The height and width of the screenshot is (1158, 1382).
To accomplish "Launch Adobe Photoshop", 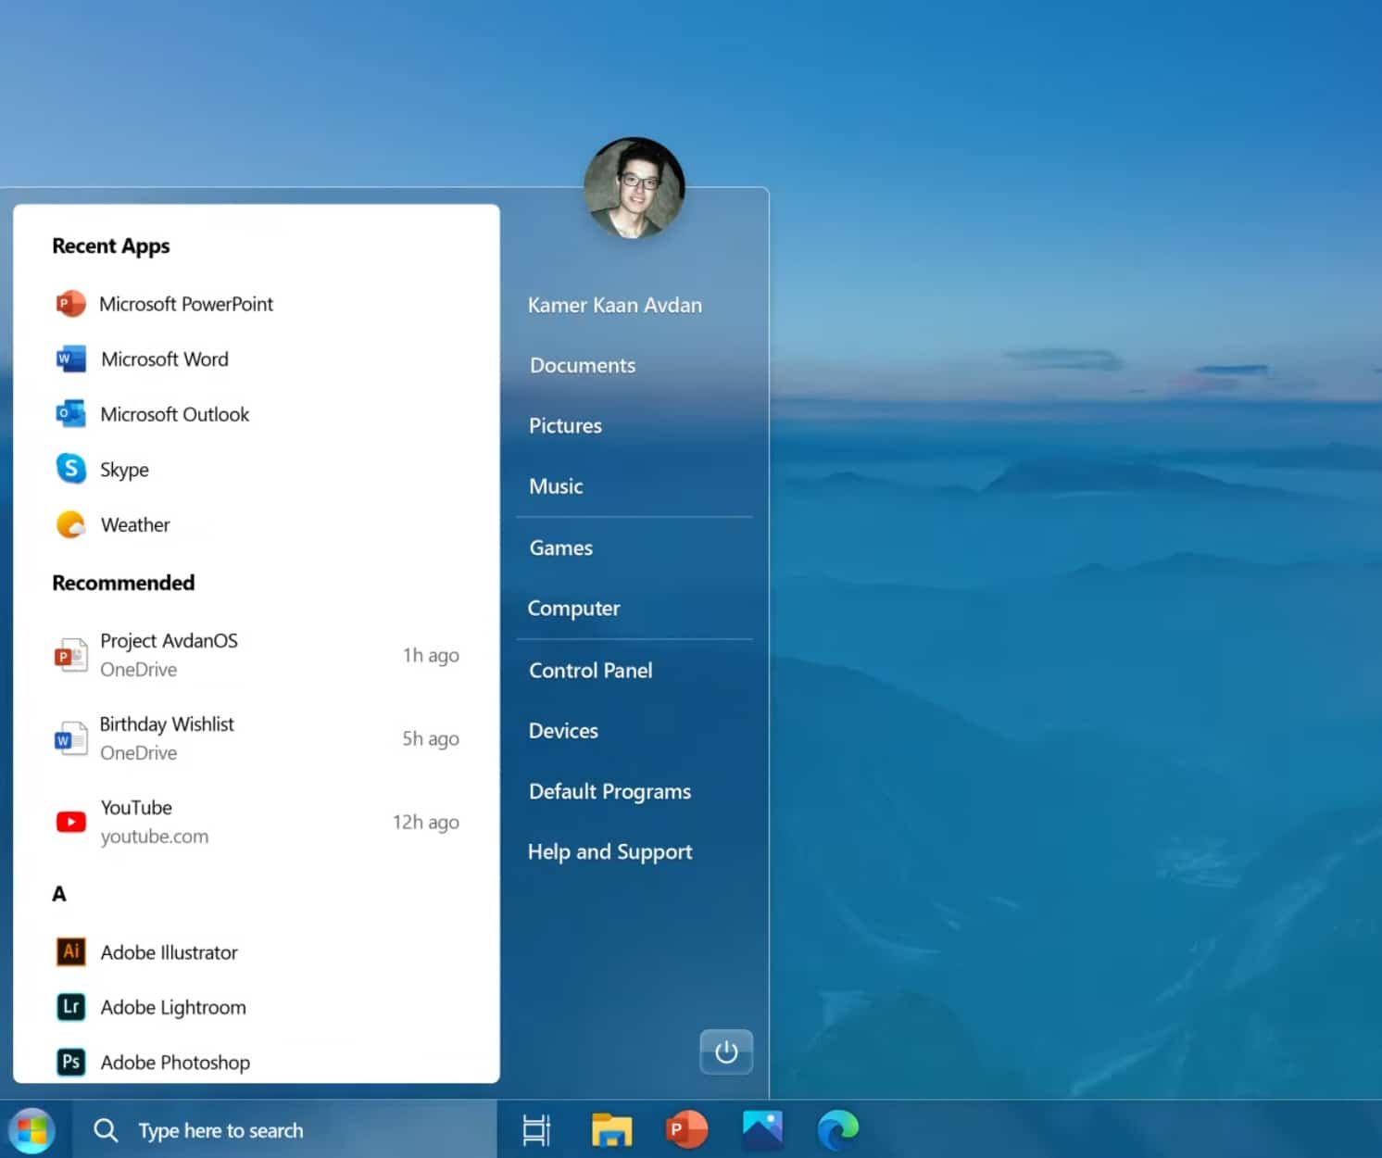I will pos(174,1062).
